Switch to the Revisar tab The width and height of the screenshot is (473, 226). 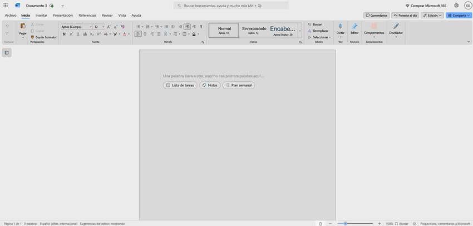click(x=107, y=16)
